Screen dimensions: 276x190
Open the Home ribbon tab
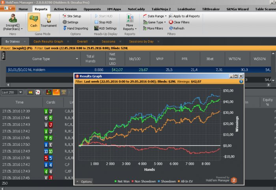(x=23, y=9)
